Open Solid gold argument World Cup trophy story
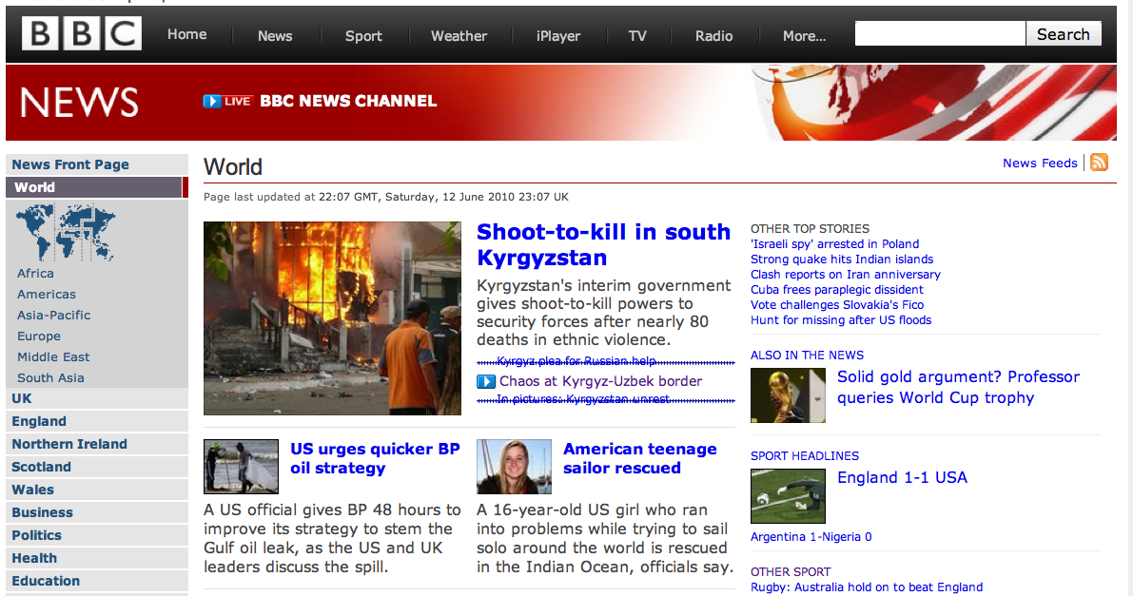This screenshot has height=596, width=1133. (x=958, y=387)
